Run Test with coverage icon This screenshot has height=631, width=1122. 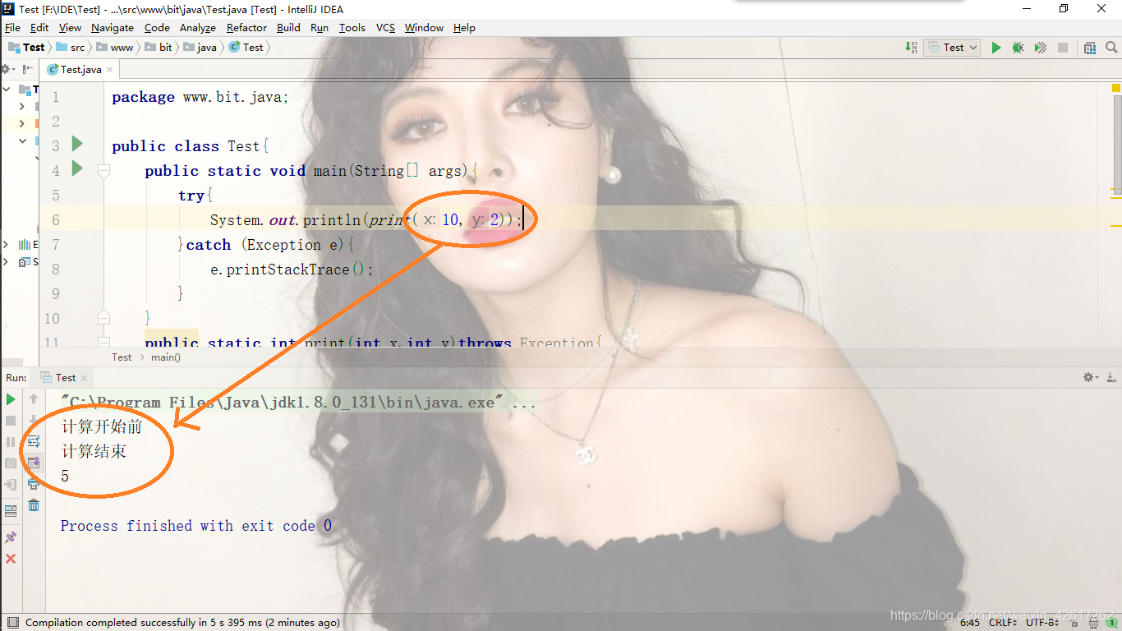click(1041, 48)
